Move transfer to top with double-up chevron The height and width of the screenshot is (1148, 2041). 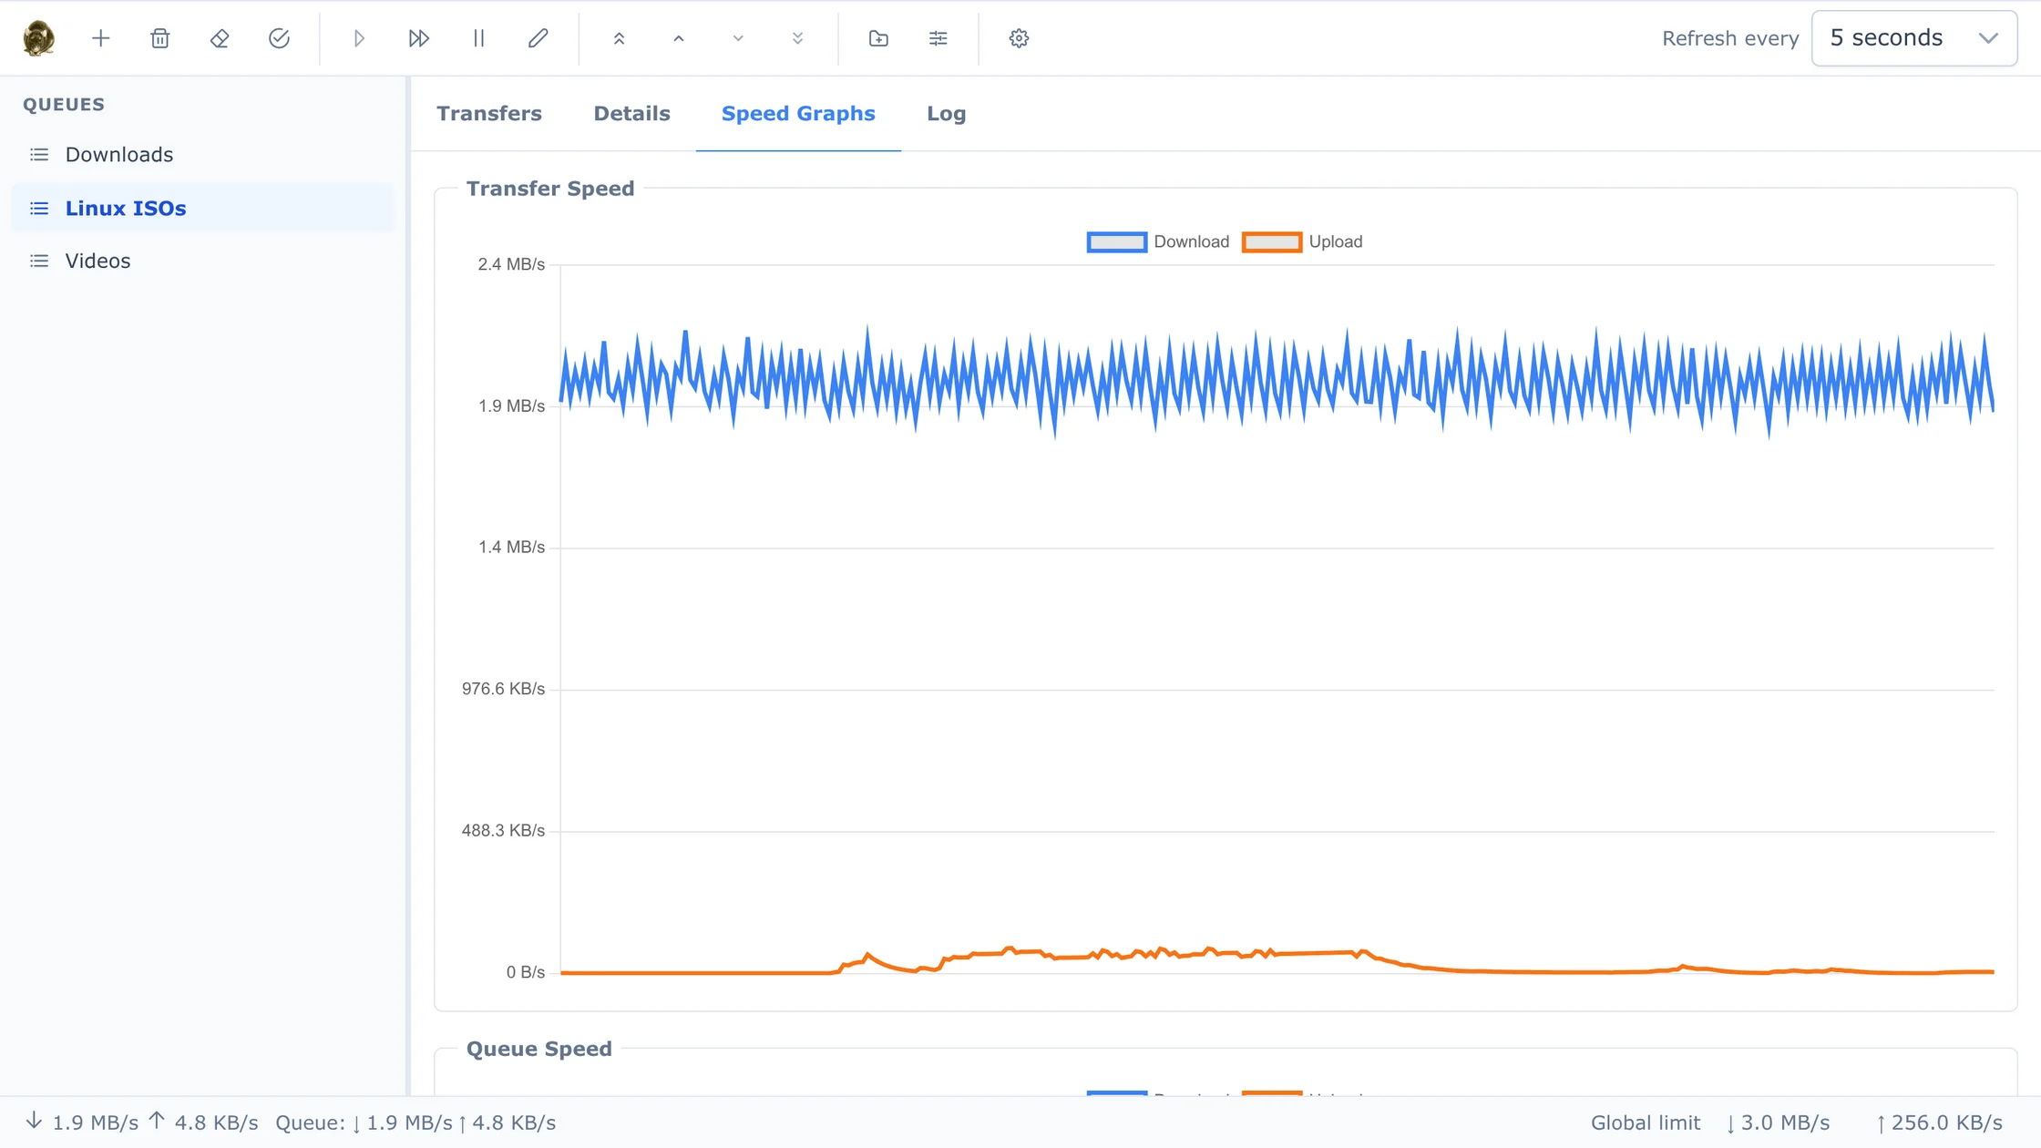(x=619, y=38)
